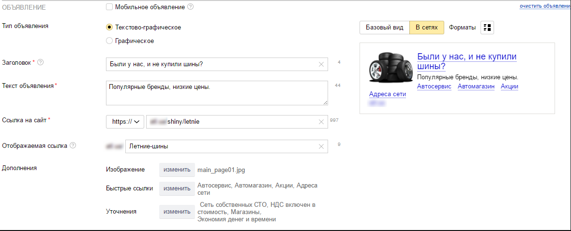Click the help icon beside Заголовок label
This screenshot has width=571, height=231.
tap(40, 62)
